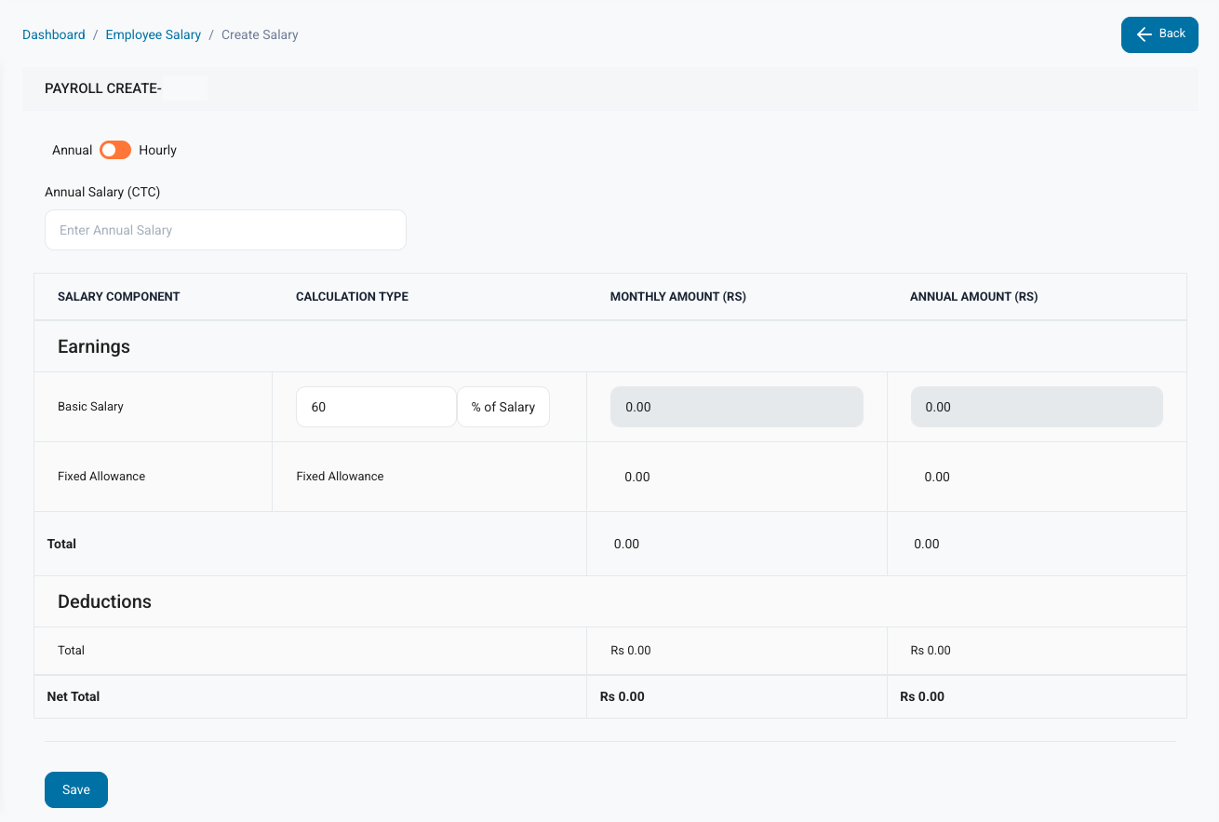
Task: Click Fixed Allowance annual amount value
Action: (x=937, y=477)
